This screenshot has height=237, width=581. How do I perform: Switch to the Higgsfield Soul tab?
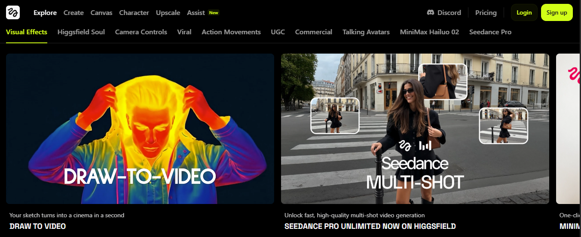coord(81,32)
